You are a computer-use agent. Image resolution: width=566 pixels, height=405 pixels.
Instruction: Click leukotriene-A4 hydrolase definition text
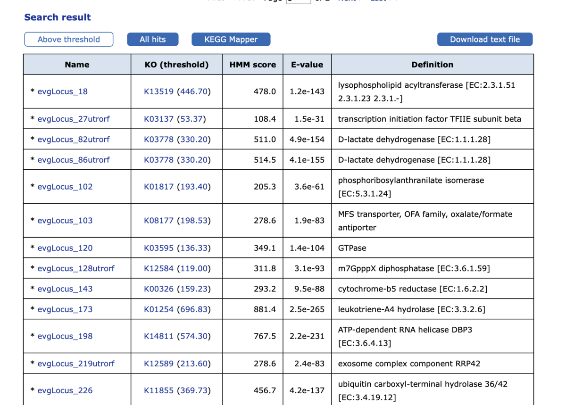(x=412, y=309)
